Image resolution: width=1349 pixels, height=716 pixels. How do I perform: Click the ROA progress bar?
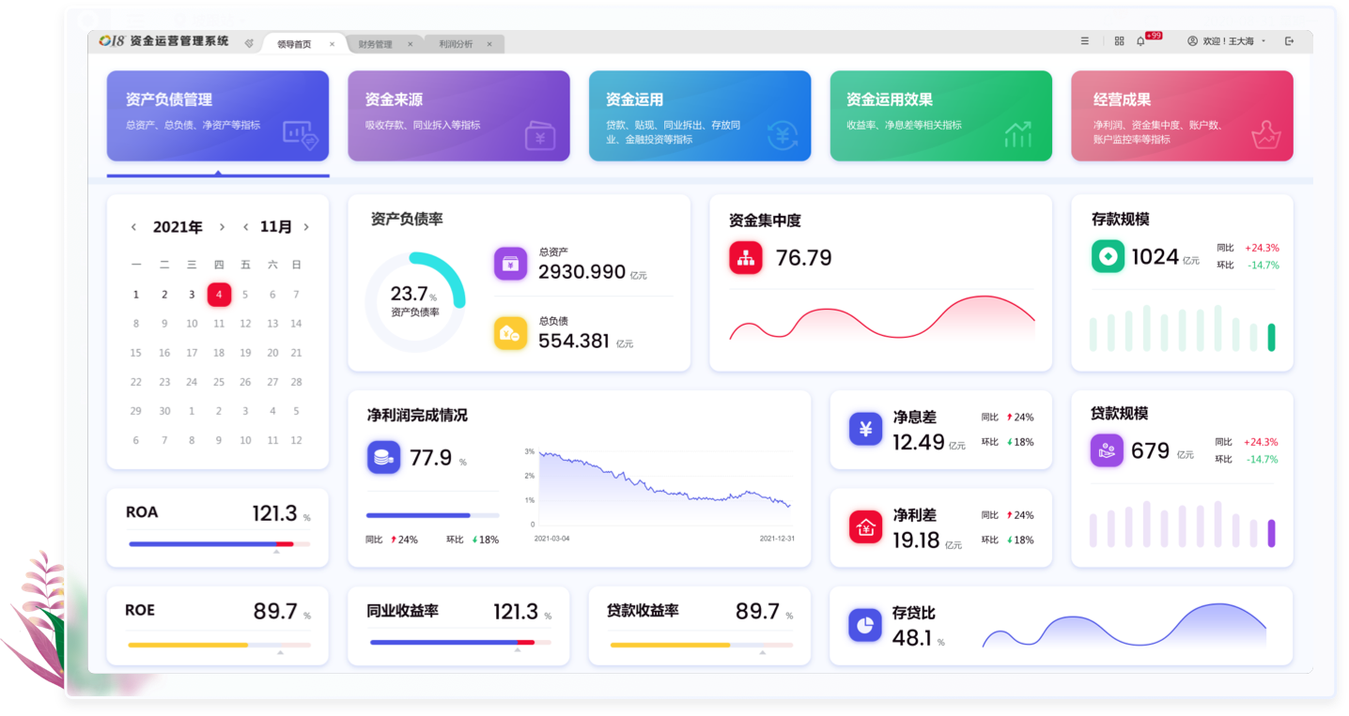pyautogui.click(x=219, y=543)
